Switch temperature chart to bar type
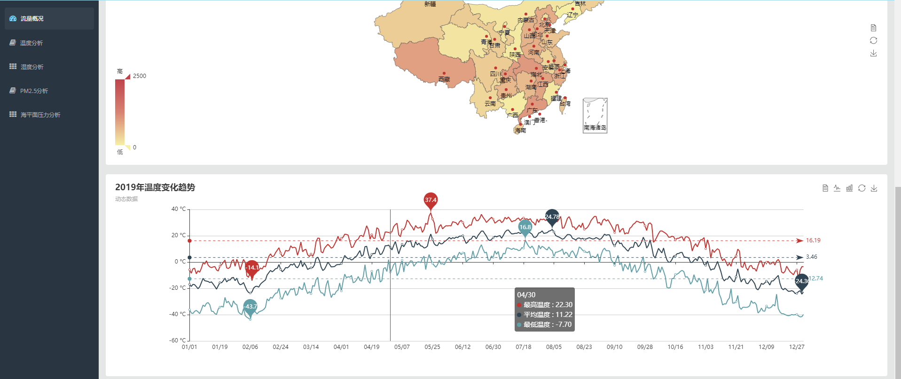Image resolution: width=901 pixels, height=379 pixels. 849,188
